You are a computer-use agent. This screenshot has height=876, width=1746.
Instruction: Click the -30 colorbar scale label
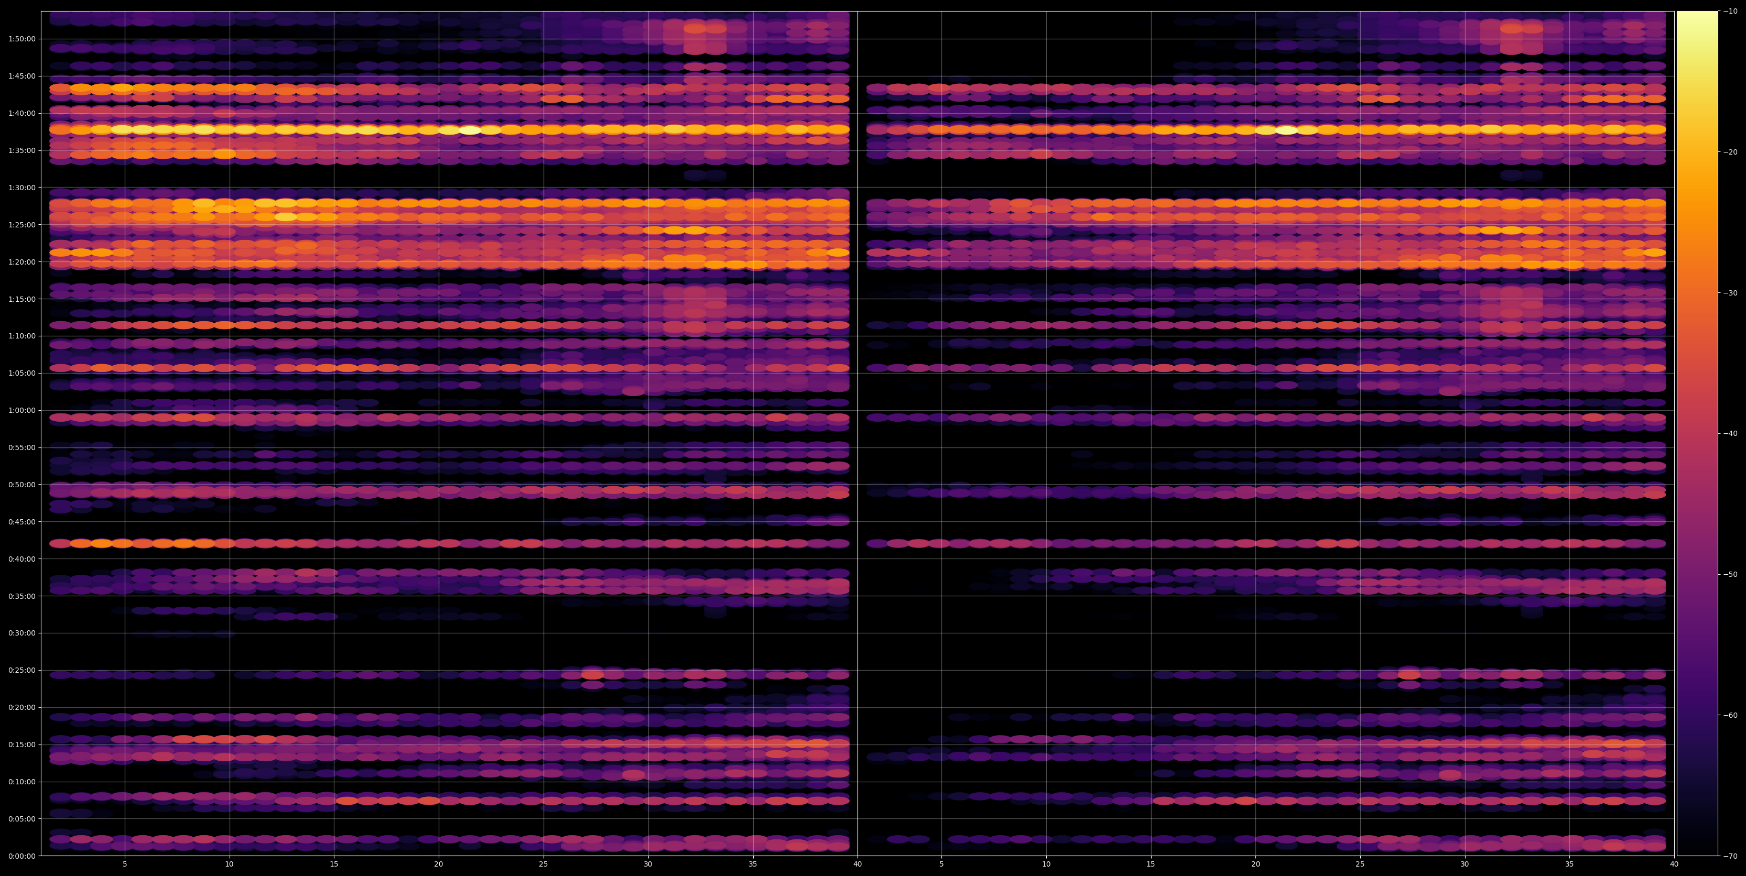1730,293
